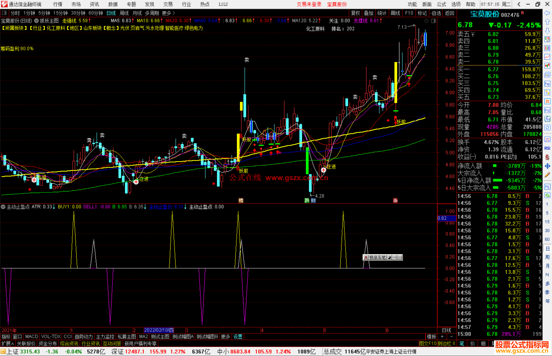Select the 周线 weekly period

pyautogui.click(x=124, y=13)
